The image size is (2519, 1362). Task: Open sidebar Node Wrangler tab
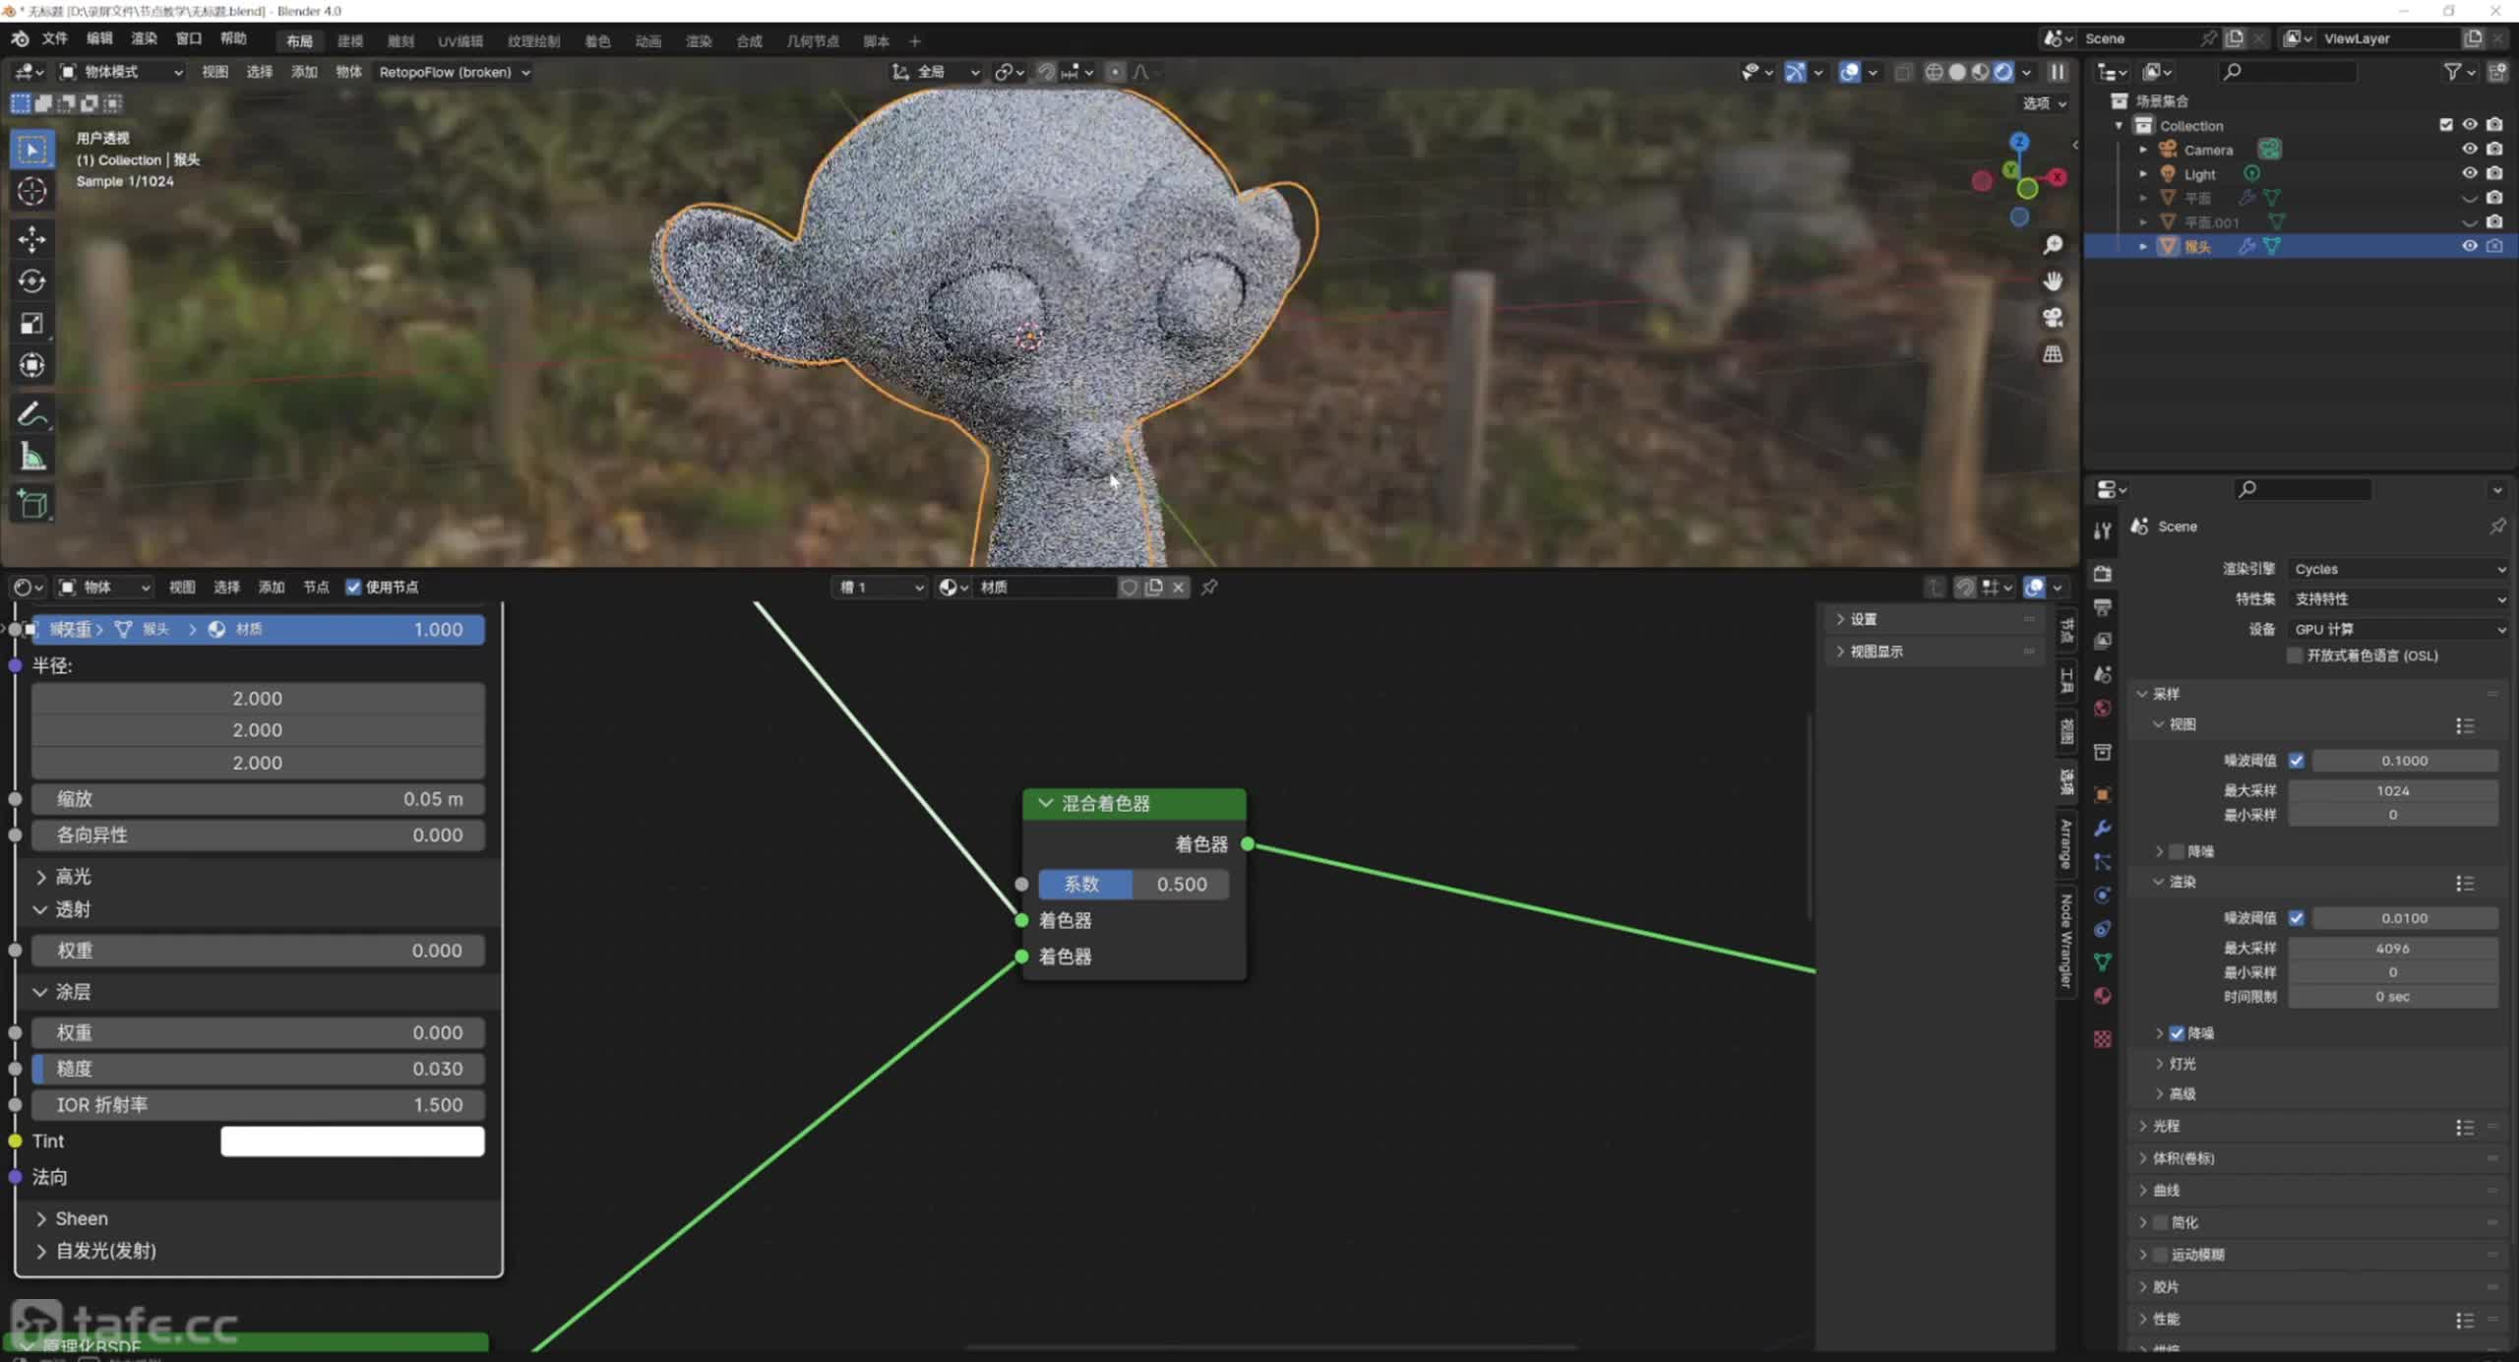2065,941
